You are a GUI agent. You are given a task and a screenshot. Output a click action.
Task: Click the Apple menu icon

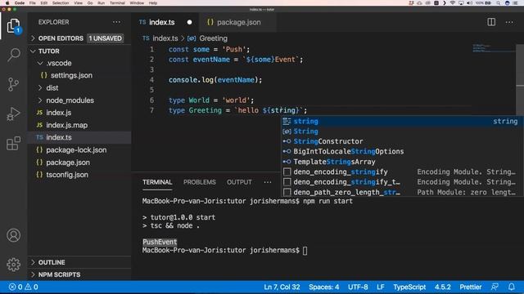click(7, 3)
